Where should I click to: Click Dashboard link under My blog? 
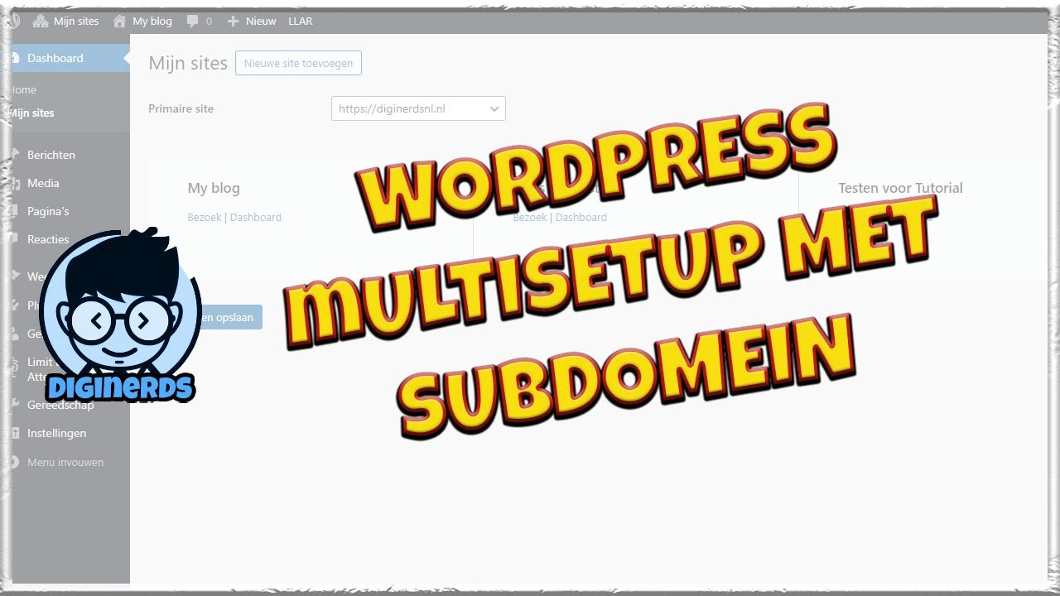[256, 217]
